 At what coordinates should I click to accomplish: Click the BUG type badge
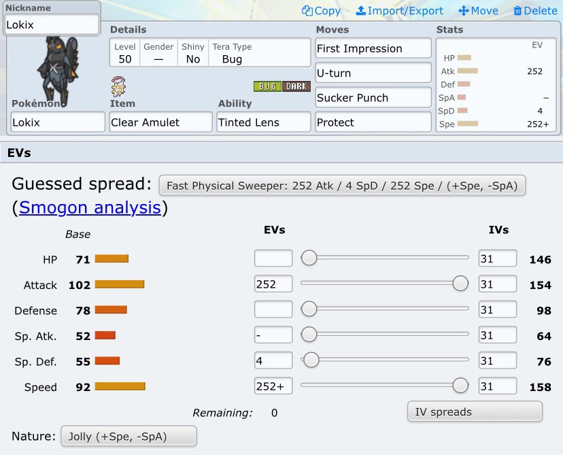pos(267,86)
